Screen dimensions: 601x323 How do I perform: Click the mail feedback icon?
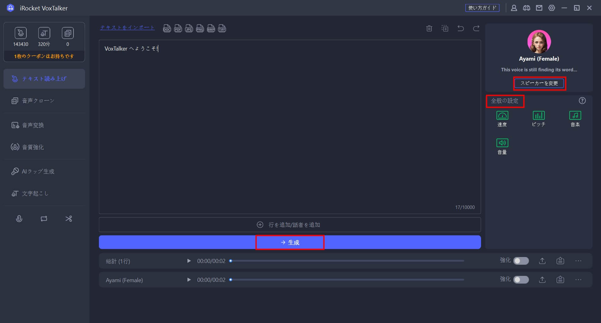pos(539,8)
